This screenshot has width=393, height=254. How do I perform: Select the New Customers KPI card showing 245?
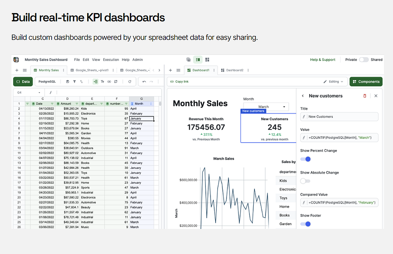268,128
